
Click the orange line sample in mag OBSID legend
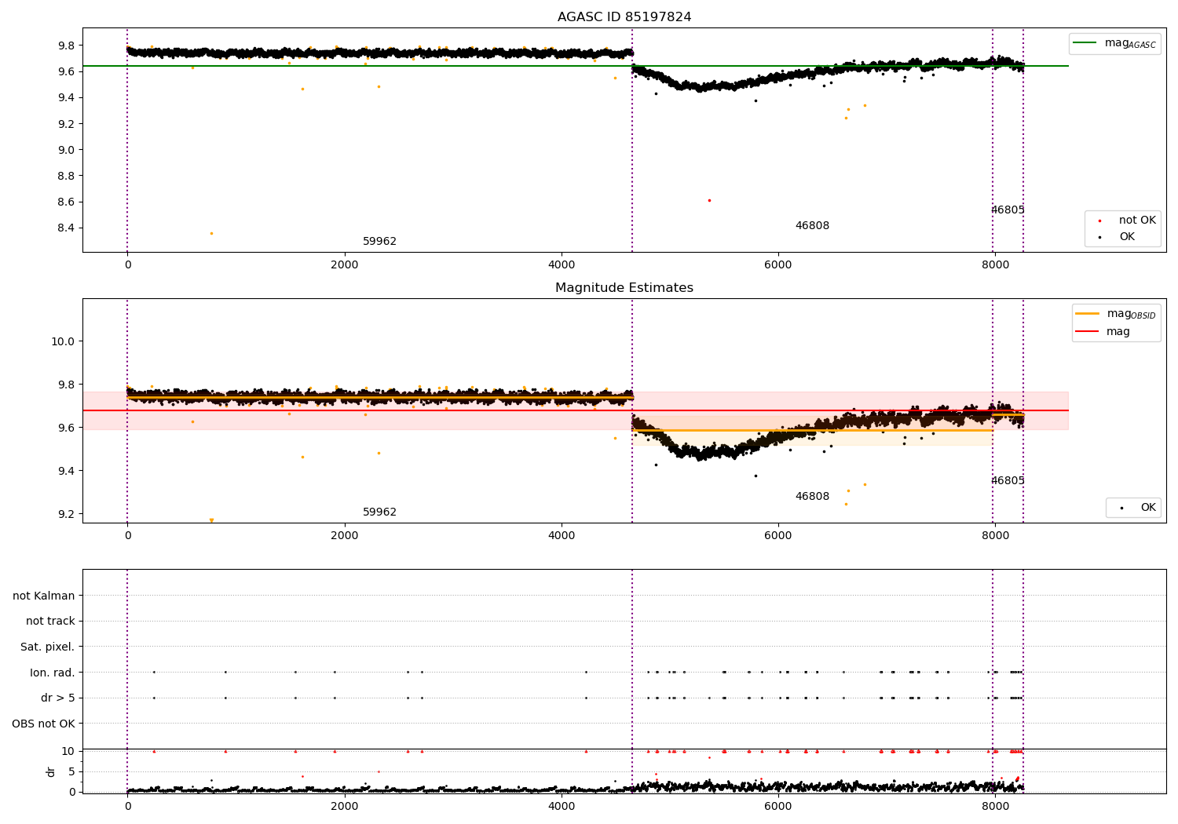(x=1088, y=314)
